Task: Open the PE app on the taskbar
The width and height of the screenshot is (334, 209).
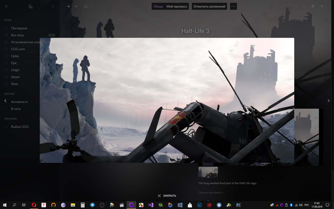Action: click(239, 205)
